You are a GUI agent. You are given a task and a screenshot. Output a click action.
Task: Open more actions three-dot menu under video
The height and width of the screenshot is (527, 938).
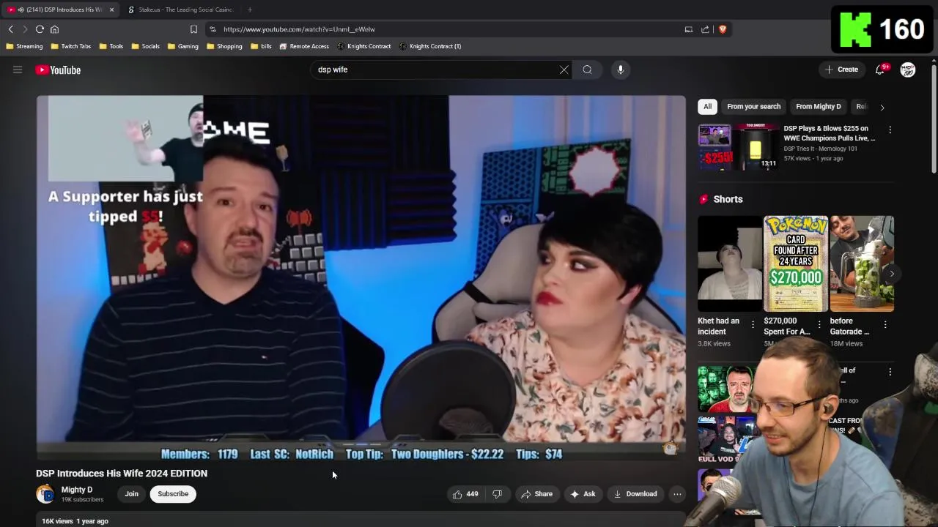pos(677,494)
